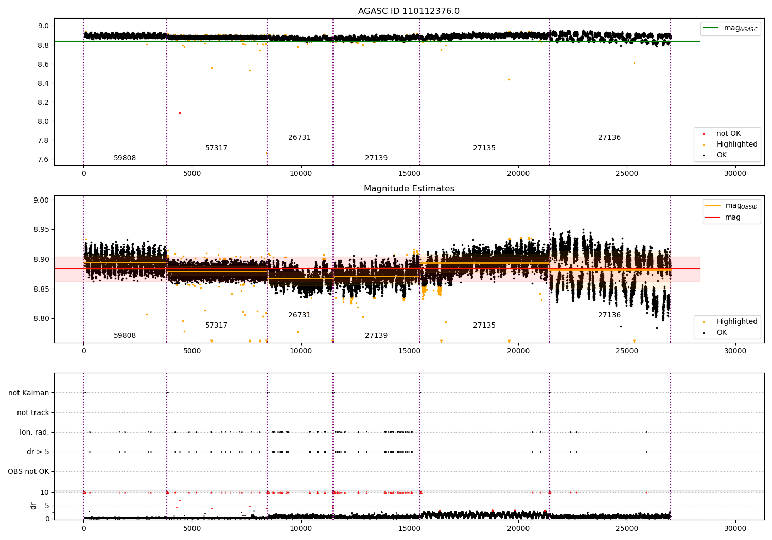Click the 'not track' y-axis label

33,413
